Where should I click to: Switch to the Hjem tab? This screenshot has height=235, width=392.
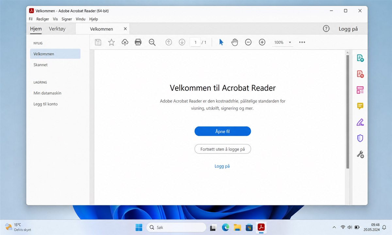coord(36,29)
